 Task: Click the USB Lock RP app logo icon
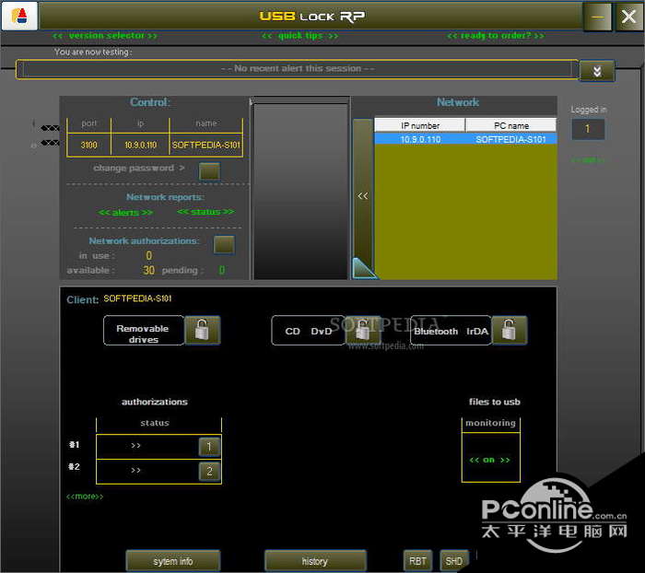click(19, 16)
